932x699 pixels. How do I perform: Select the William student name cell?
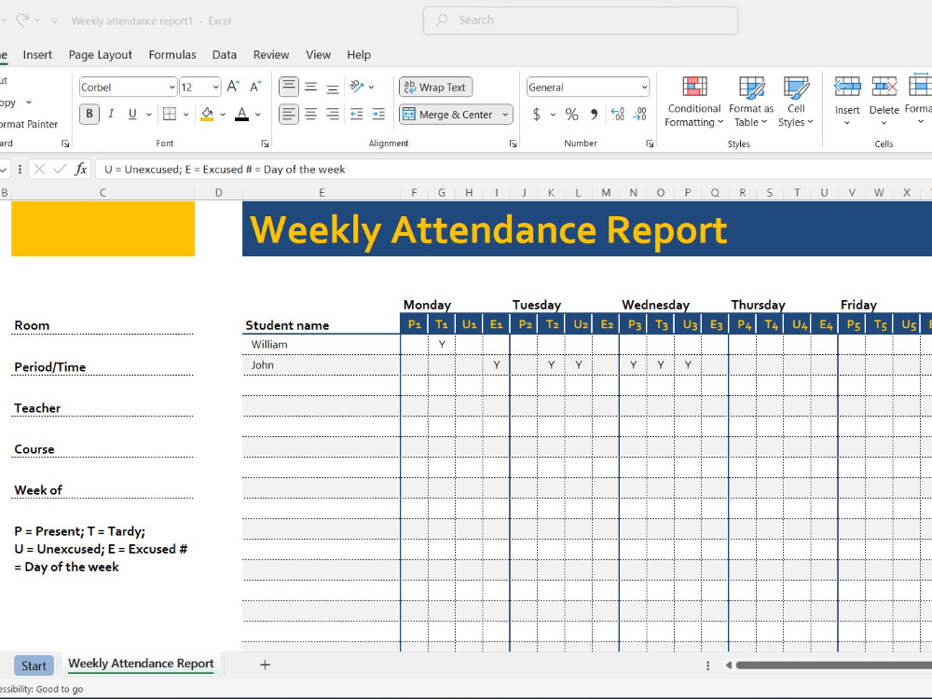[321, 345]
